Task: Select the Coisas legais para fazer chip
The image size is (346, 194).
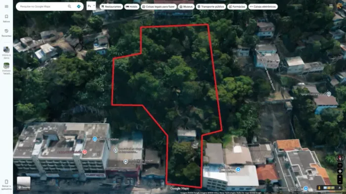Action: coord(158,6)
